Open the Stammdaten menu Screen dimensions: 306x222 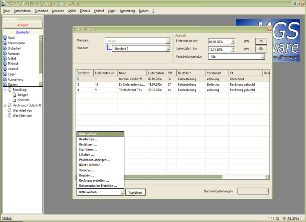pos(22,11)
